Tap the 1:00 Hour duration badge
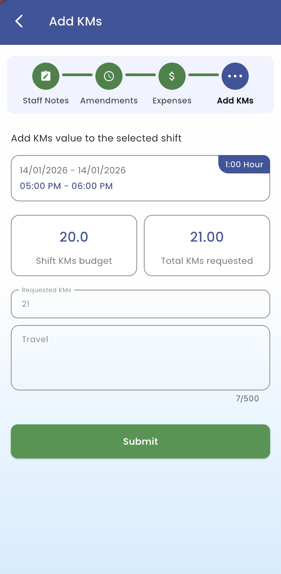Screen dimensions: 281x574 244,165
